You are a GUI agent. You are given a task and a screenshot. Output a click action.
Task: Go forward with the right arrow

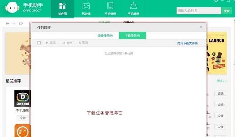[x=14, y=24]
